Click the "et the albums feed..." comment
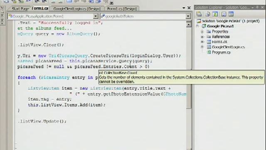 pos(44,28)
